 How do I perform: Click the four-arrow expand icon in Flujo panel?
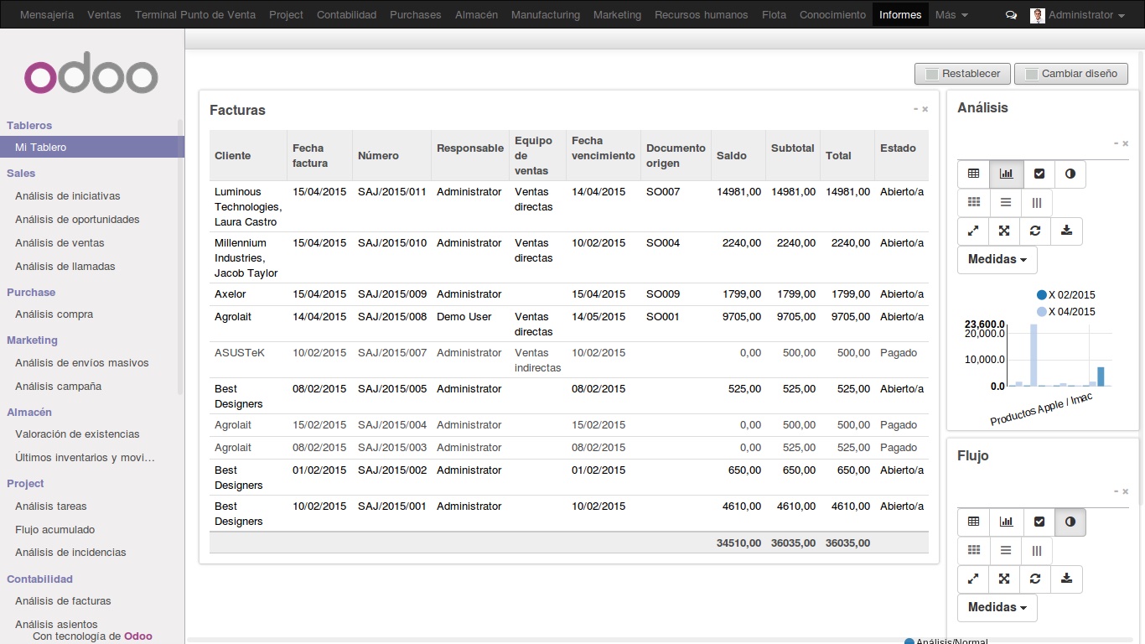pos(1004,579)
